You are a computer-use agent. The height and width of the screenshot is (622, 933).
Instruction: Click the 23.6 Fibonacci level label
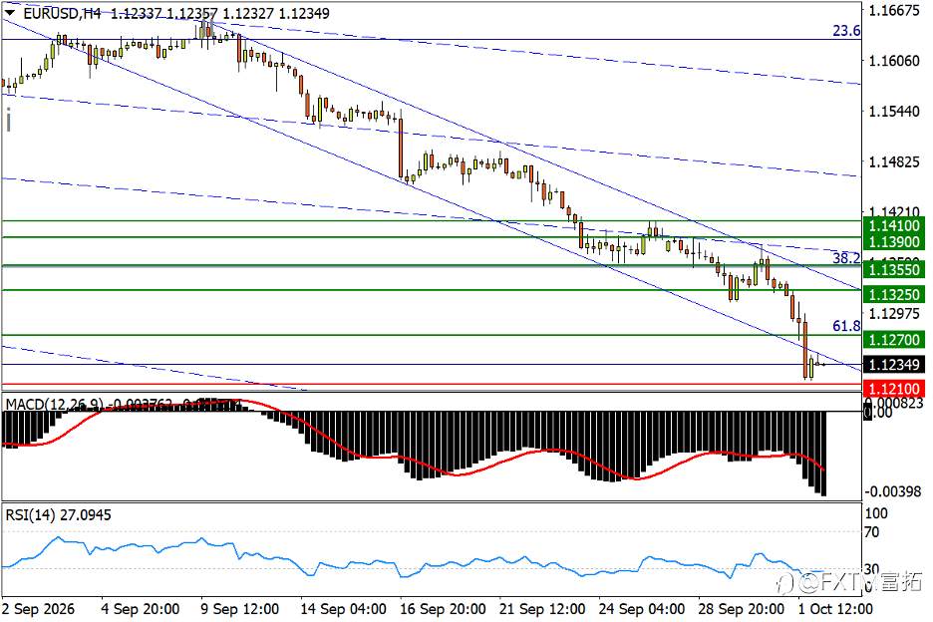[x=846, y=31]
